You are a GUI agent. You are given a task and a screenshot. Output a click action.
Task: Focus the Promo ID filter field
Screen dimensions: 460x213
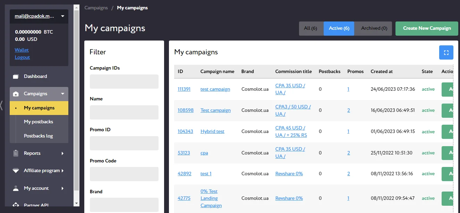point(124,143)
